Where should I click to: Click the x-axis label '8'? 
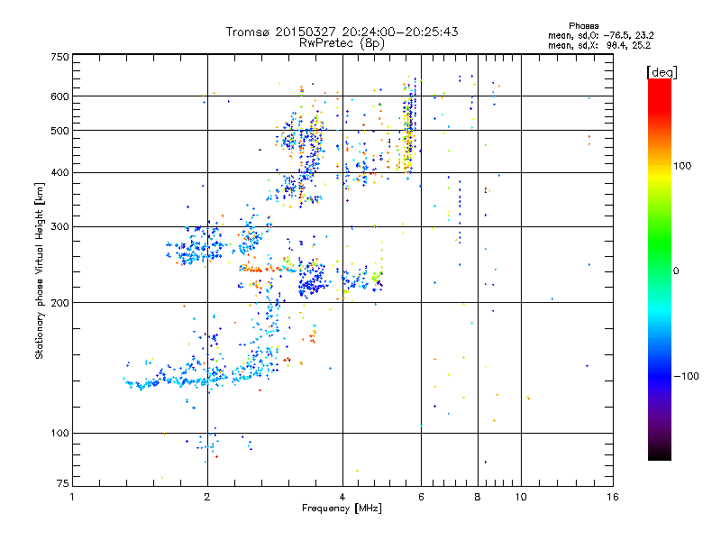[x=478, y=497]
